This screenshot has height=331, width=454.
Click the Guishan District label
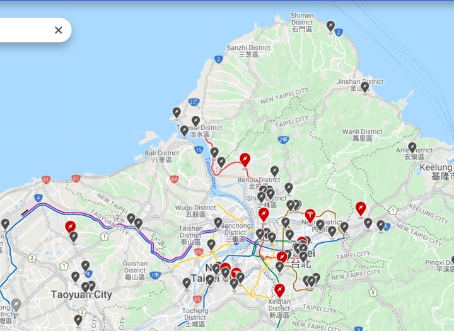click(135, 270)
